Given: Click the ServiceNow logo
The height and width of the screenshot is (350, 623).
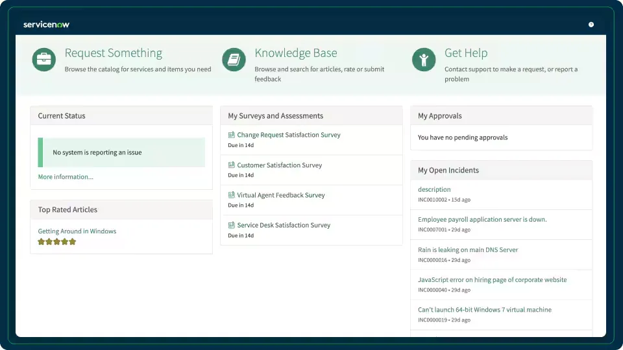Looking at the screenshot, I should [46, 25].
